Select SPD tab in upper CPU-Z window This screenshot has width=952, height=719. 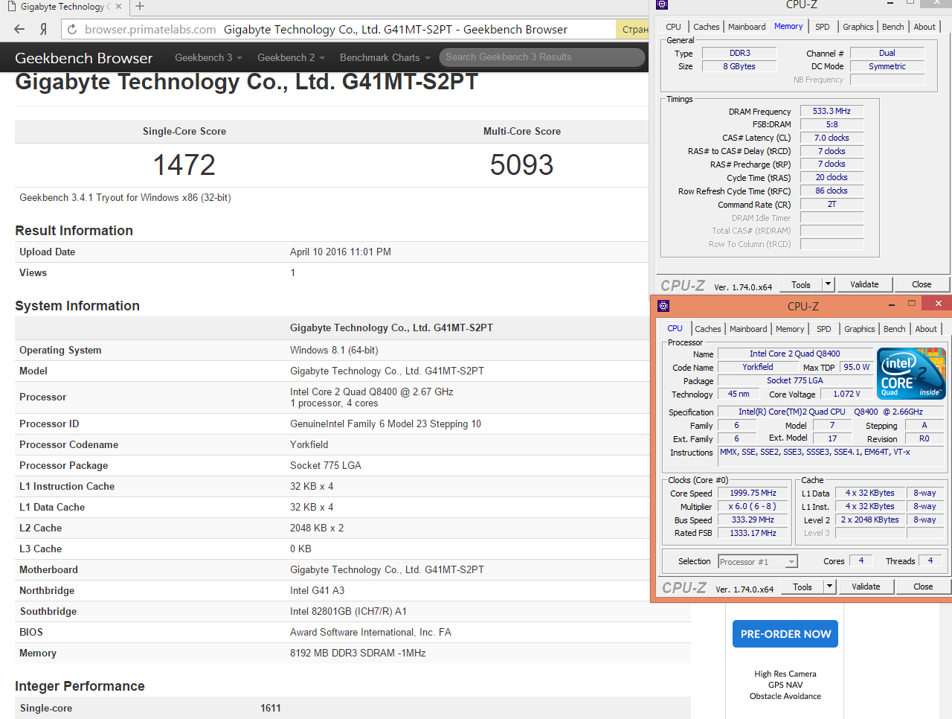pyautogui.click(x=822, y=27)
